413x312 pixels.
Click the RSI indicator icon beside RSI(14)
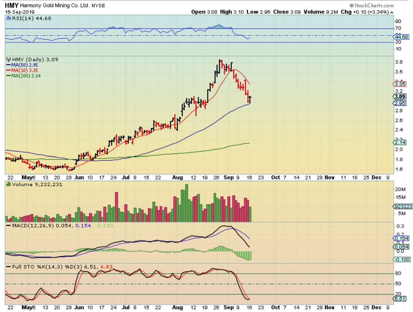(9, 18)
